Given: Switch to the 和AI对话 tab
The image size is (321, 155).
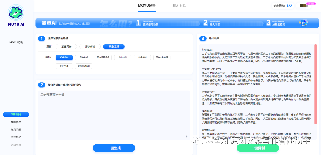Looking at the screenshot, I should tap(179, 6).
